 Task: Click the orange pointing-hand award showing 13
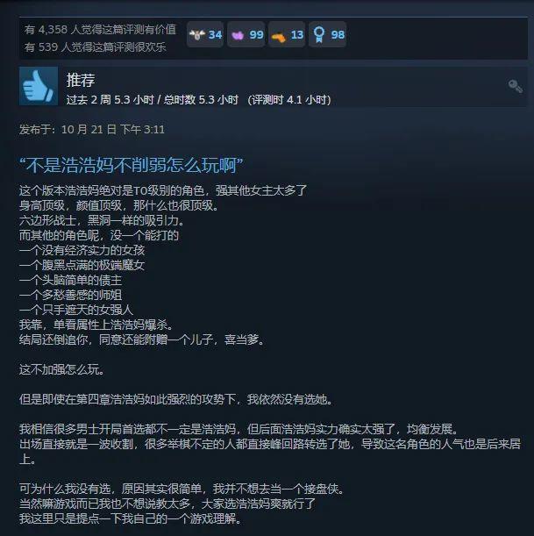click(x=287, y=34)
